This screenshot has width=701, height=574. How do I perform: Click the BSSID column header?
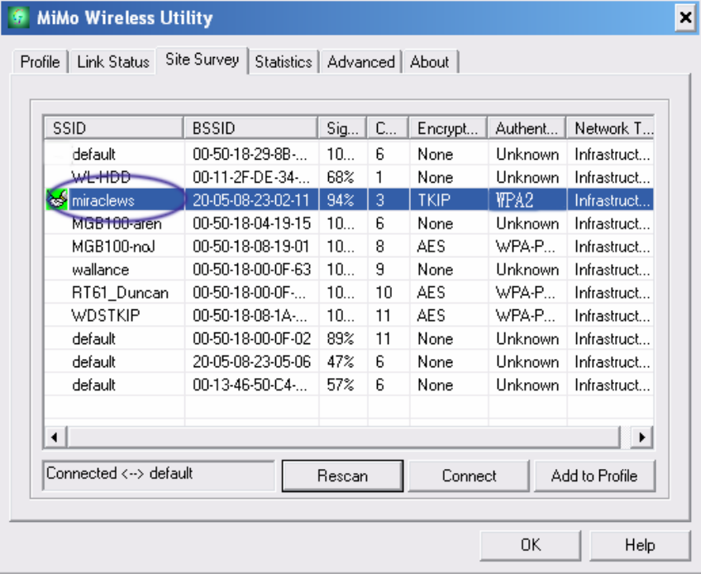251,128
